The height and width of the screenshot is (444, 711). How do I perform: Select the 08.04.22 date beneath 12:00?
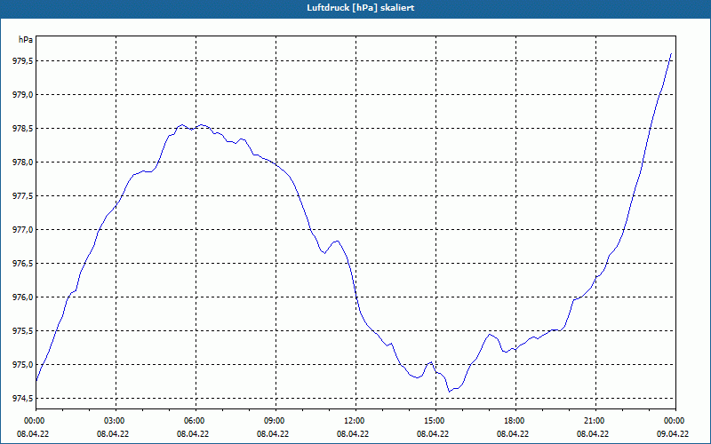tap(352, 434)
